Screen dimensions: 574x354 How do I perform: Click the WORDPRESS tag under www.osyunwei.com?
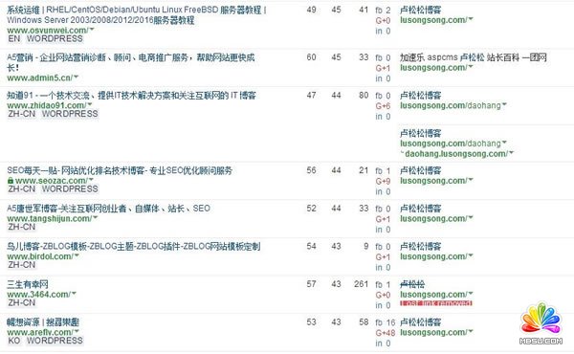point(55,38)
